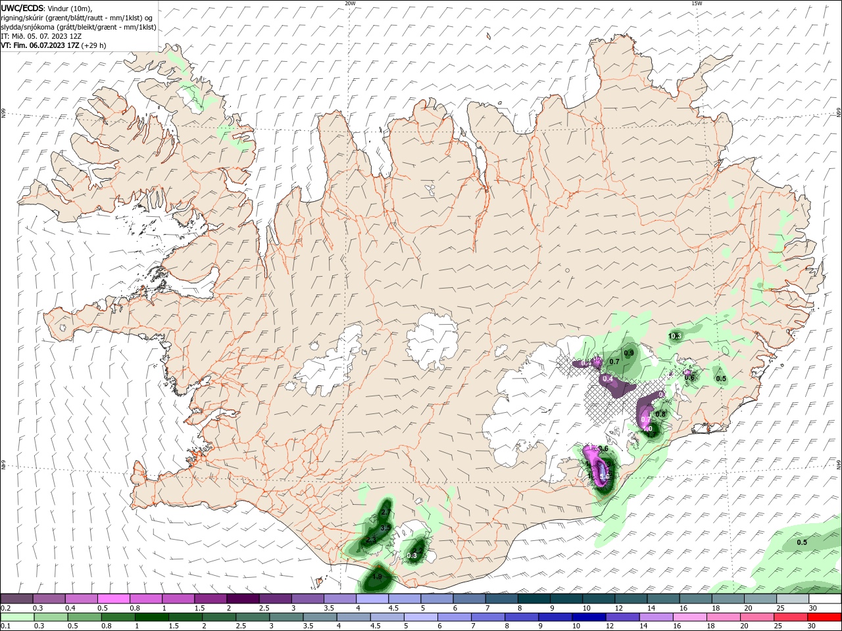Click the grey-purple swatch between 0.2 and 0.3
Screen dimensions: 842x631
16,599
